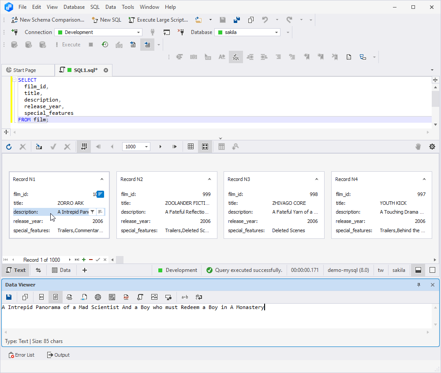Screen dimensions: 441x373
Task: Open the Error List panel
Action: (22, 355)
